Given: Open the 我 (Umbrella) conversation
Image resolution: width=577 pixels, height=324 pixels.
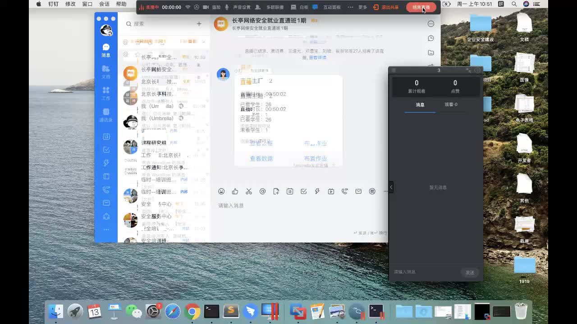Looking at the screenshot, I should pyautogui.click(x=165, y=121).
